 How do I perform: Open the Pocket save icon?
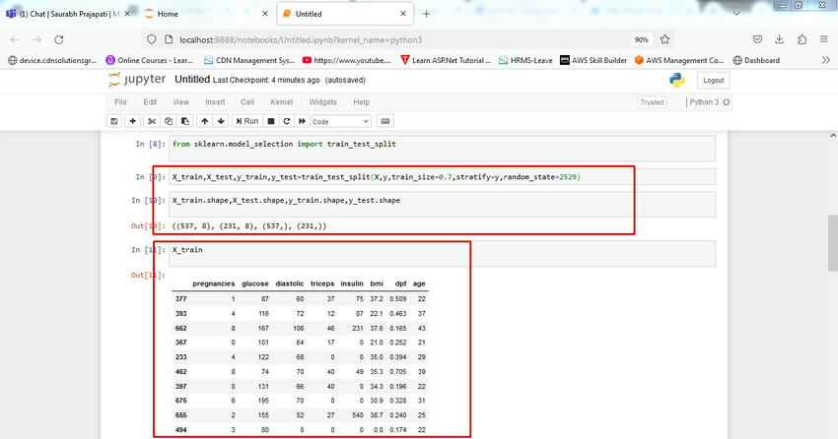[x=757, y=39]
